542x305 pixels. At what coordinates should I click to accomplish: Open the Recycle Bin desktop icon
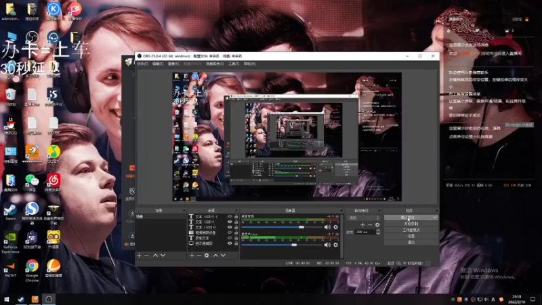pos(10,97)
